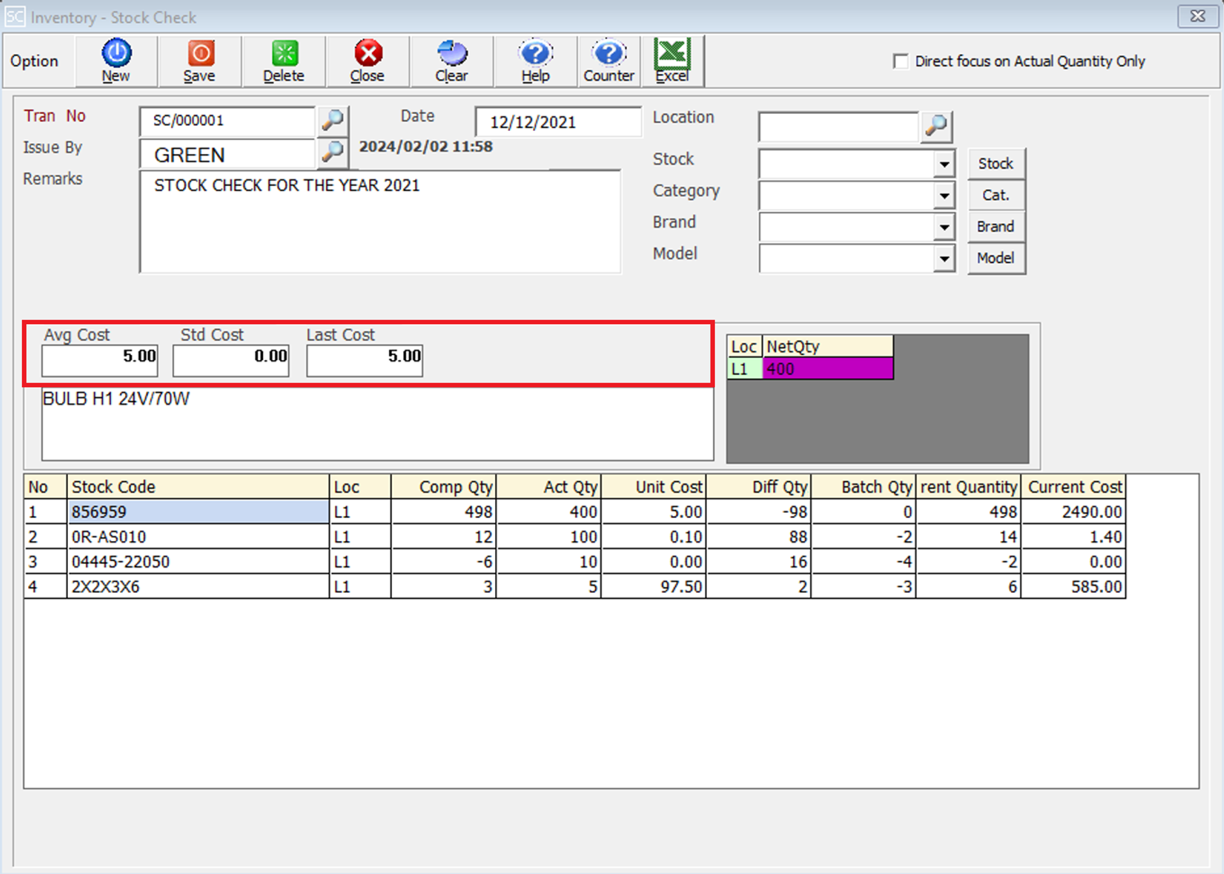
Task: Click the Issue By field GREEN
Action: pos(227,154)
